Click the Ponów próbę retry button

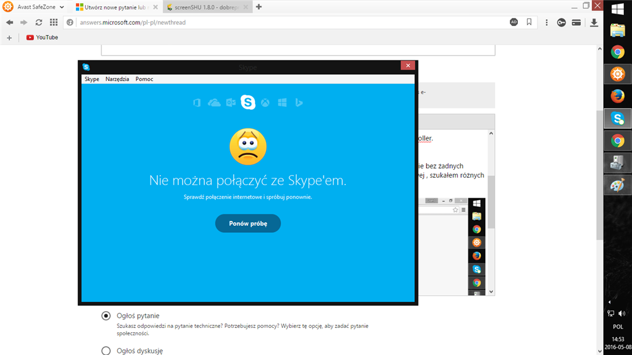tap(248, 223)
